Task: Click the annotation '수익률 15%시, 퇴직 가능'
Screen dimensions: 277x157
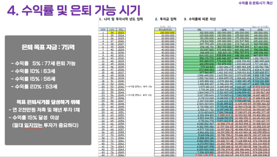Action: point(139,95)
